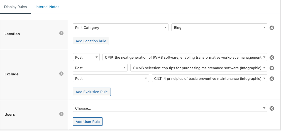This screenshot has width=281, height=131.
Task: Open the Post Category dropdown
Action: tap(120, 28)
